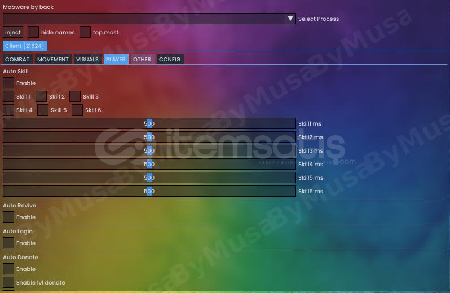Screen dimensions: 450x293
Task: Click the Skill6 ms label
Action: [311, 191]
